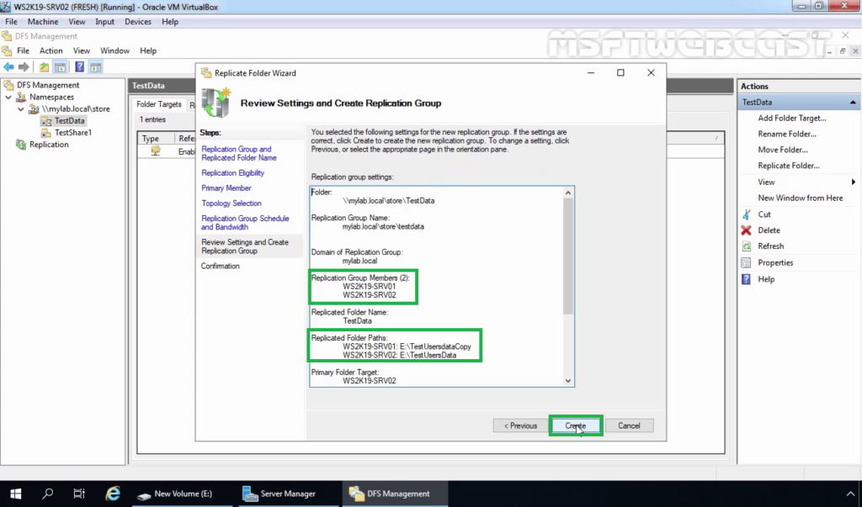862x507 pixels.
Task: Click the Namespaces node icon in tree
Action: tap(21, 97)
